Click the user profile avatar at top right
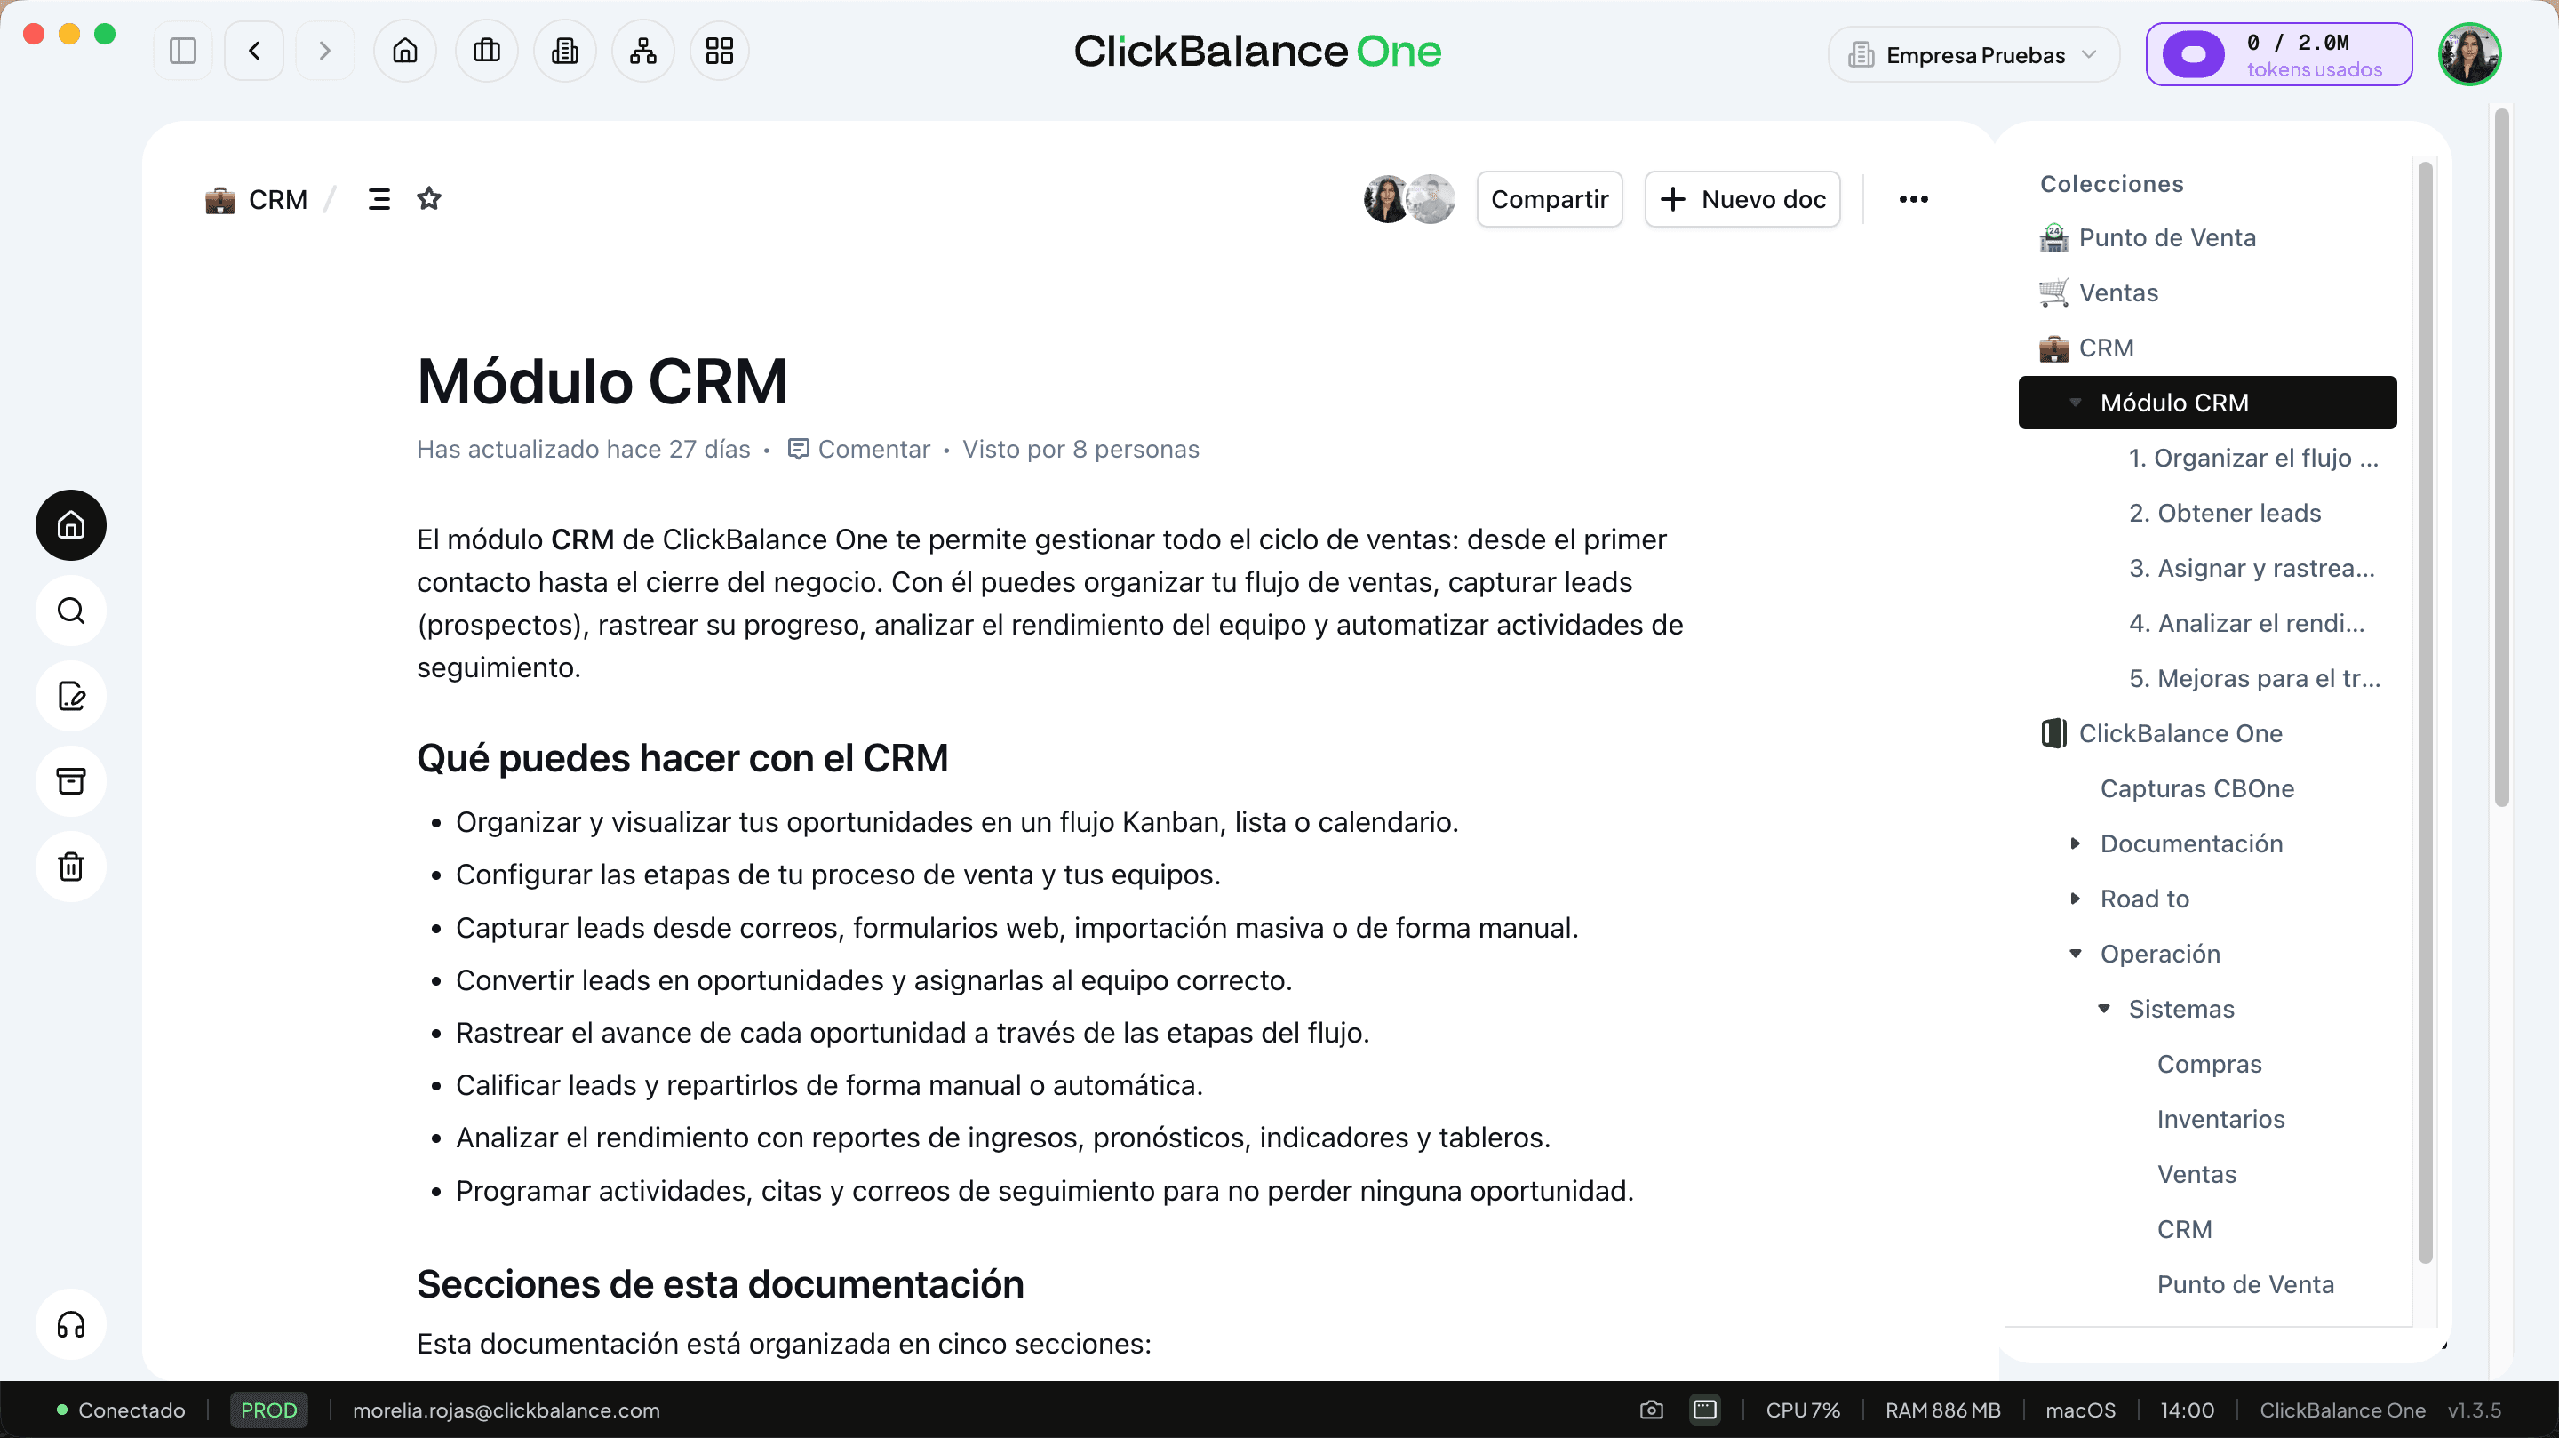Viewport: 2559px width, 1438px height. pyautogui.click(x=2469, y=54)
